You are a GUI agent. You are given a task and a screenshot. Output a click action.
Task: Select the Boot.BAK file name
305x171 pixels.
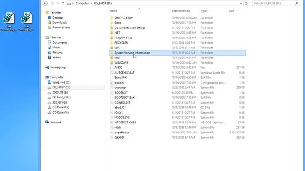(x=121, y=77)
